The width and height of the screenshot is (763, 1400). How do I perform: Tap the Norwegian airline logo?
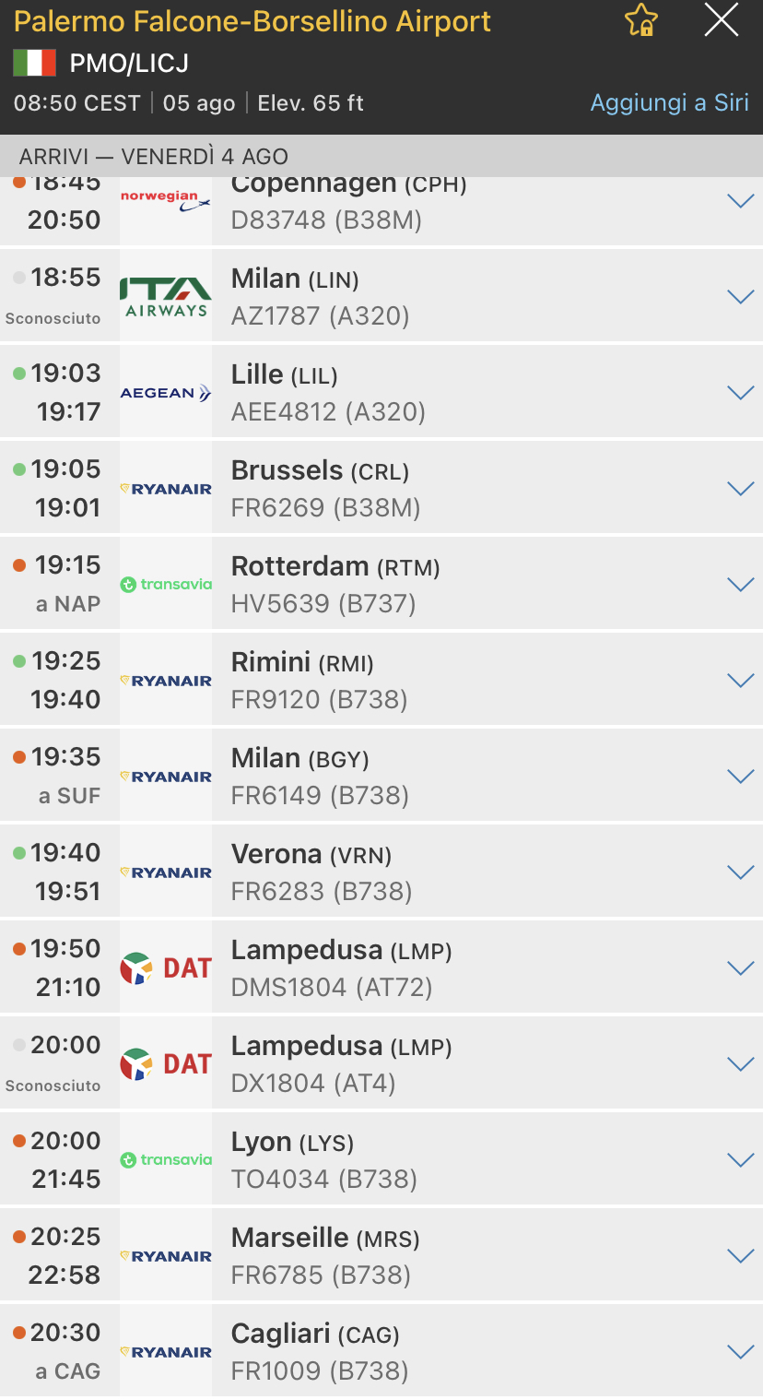tap(166, 200)
